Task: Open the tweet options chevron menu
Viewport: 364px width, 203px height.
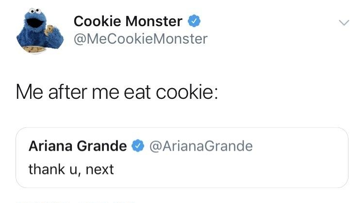Action: click(x=344, y=23)
